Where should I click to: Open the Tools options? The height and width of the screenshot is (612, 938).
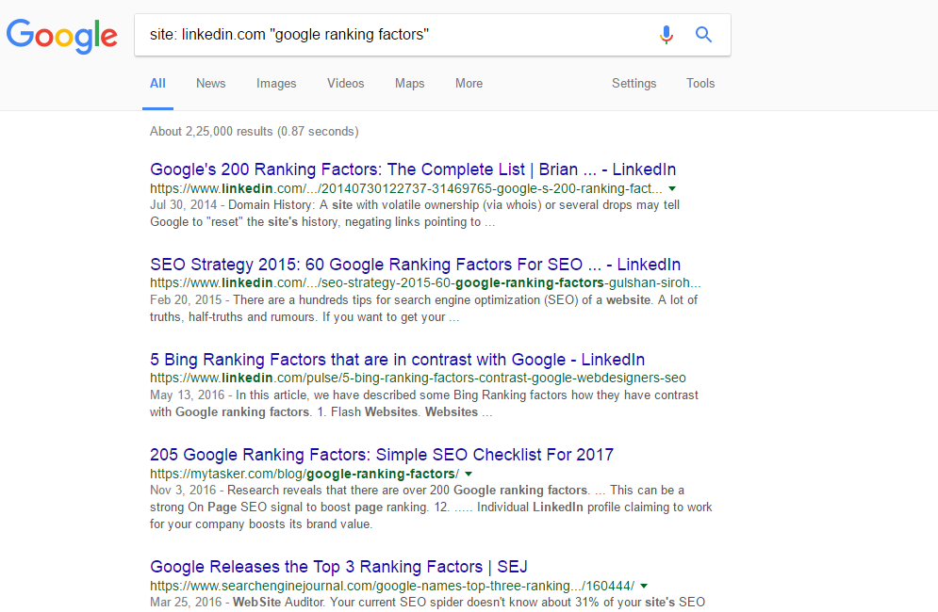coord(700,84)
